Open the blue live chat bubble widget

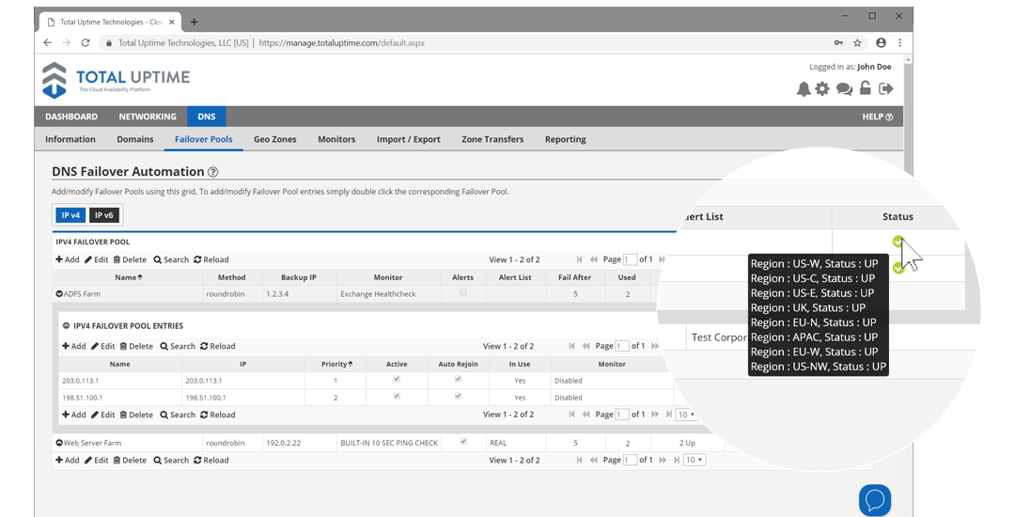click(x=874, y=499)
